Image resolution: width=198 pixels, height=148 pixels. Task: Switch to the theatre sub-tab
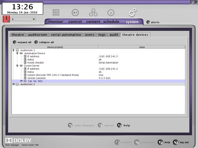[18, 35]
